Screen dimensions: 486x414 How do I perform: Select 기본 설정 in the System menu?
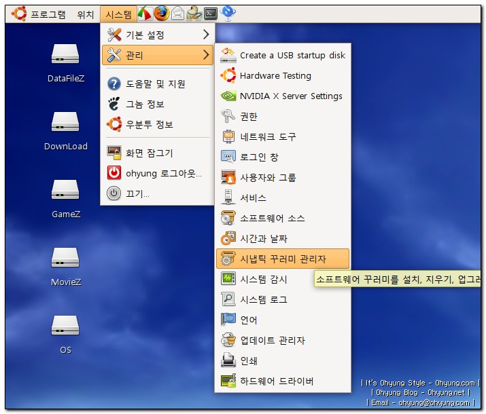[158, 35]
